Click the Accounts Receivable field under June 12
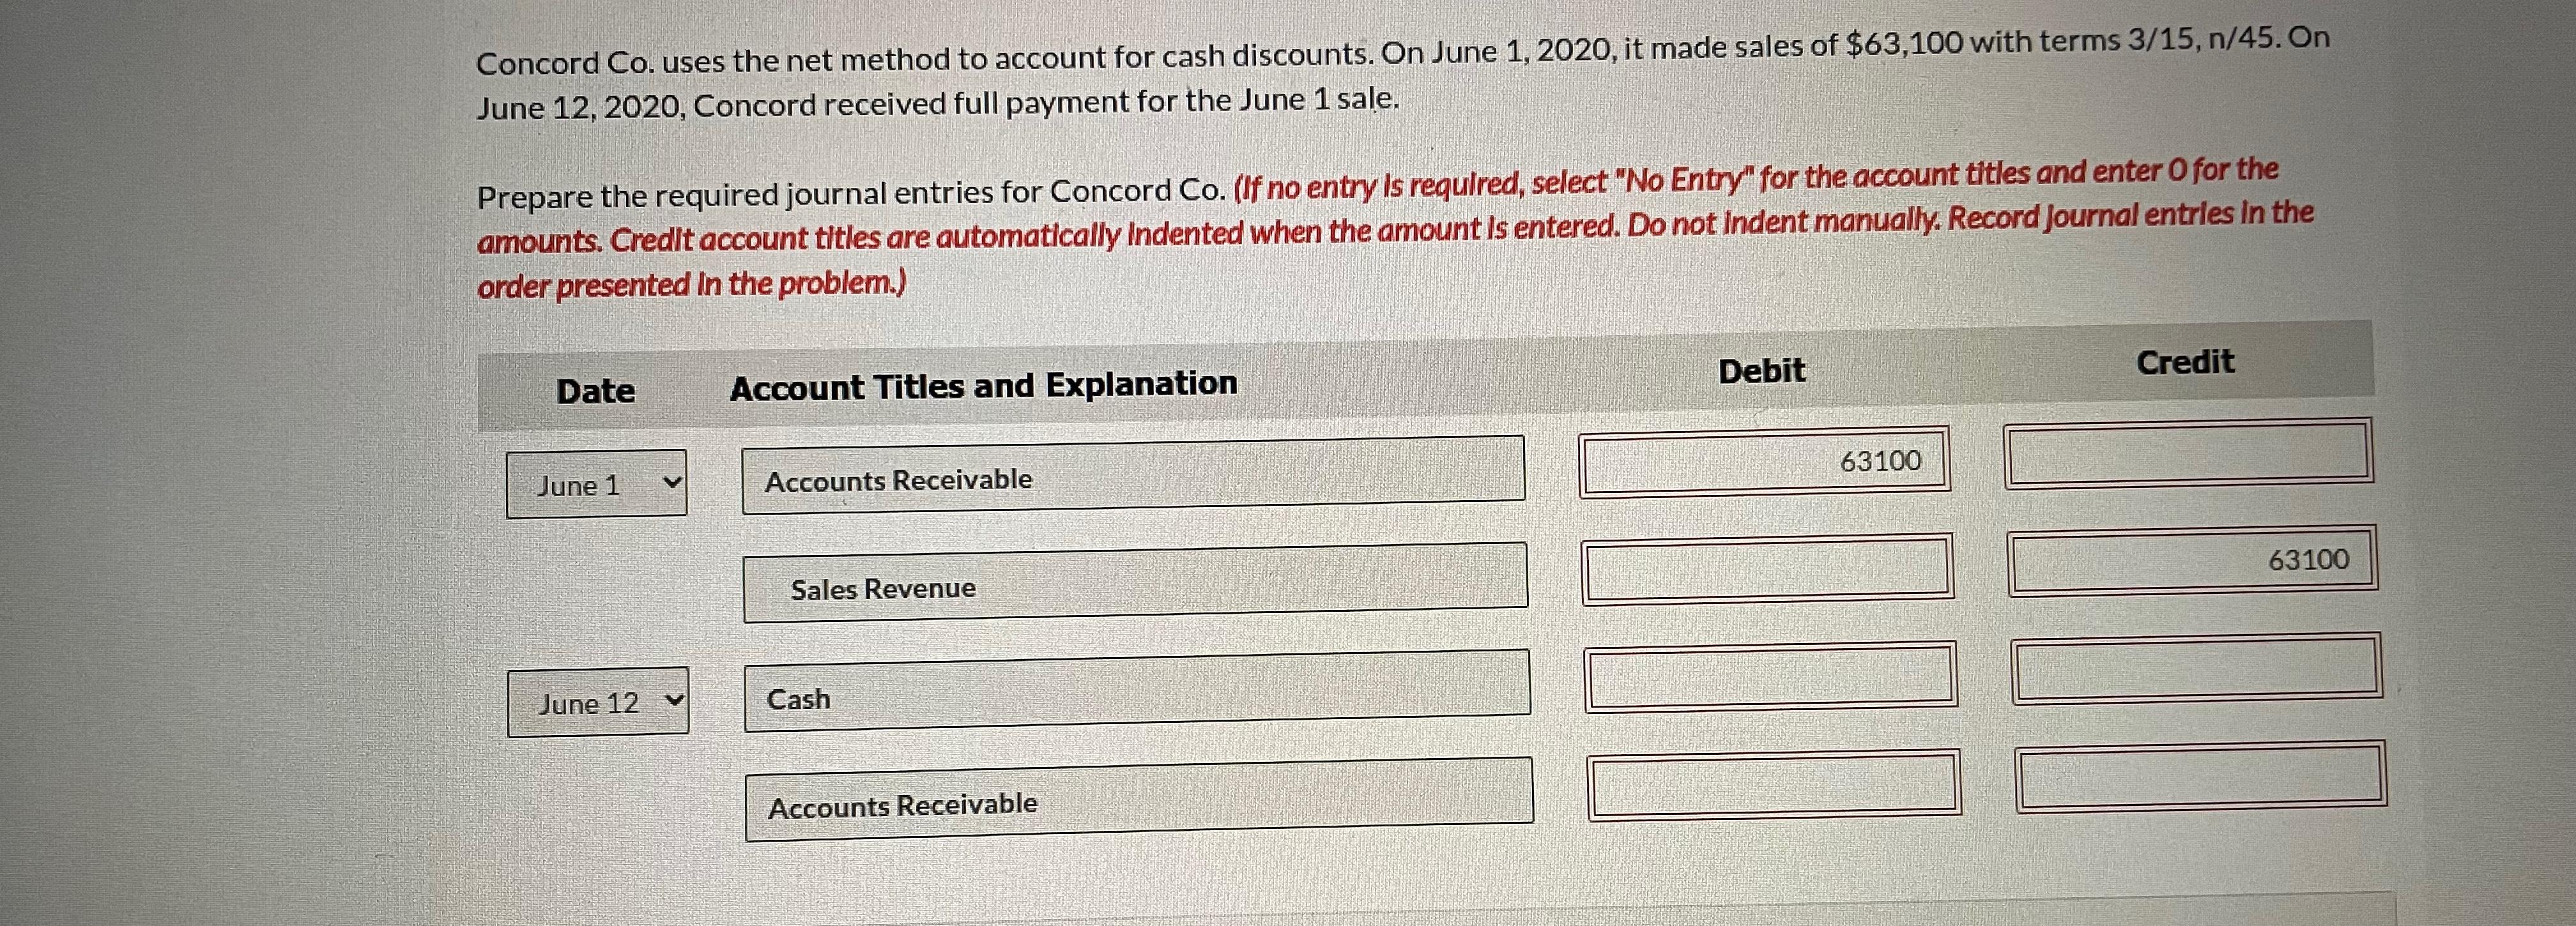The image size is (2576, 926). [1140, 800]
